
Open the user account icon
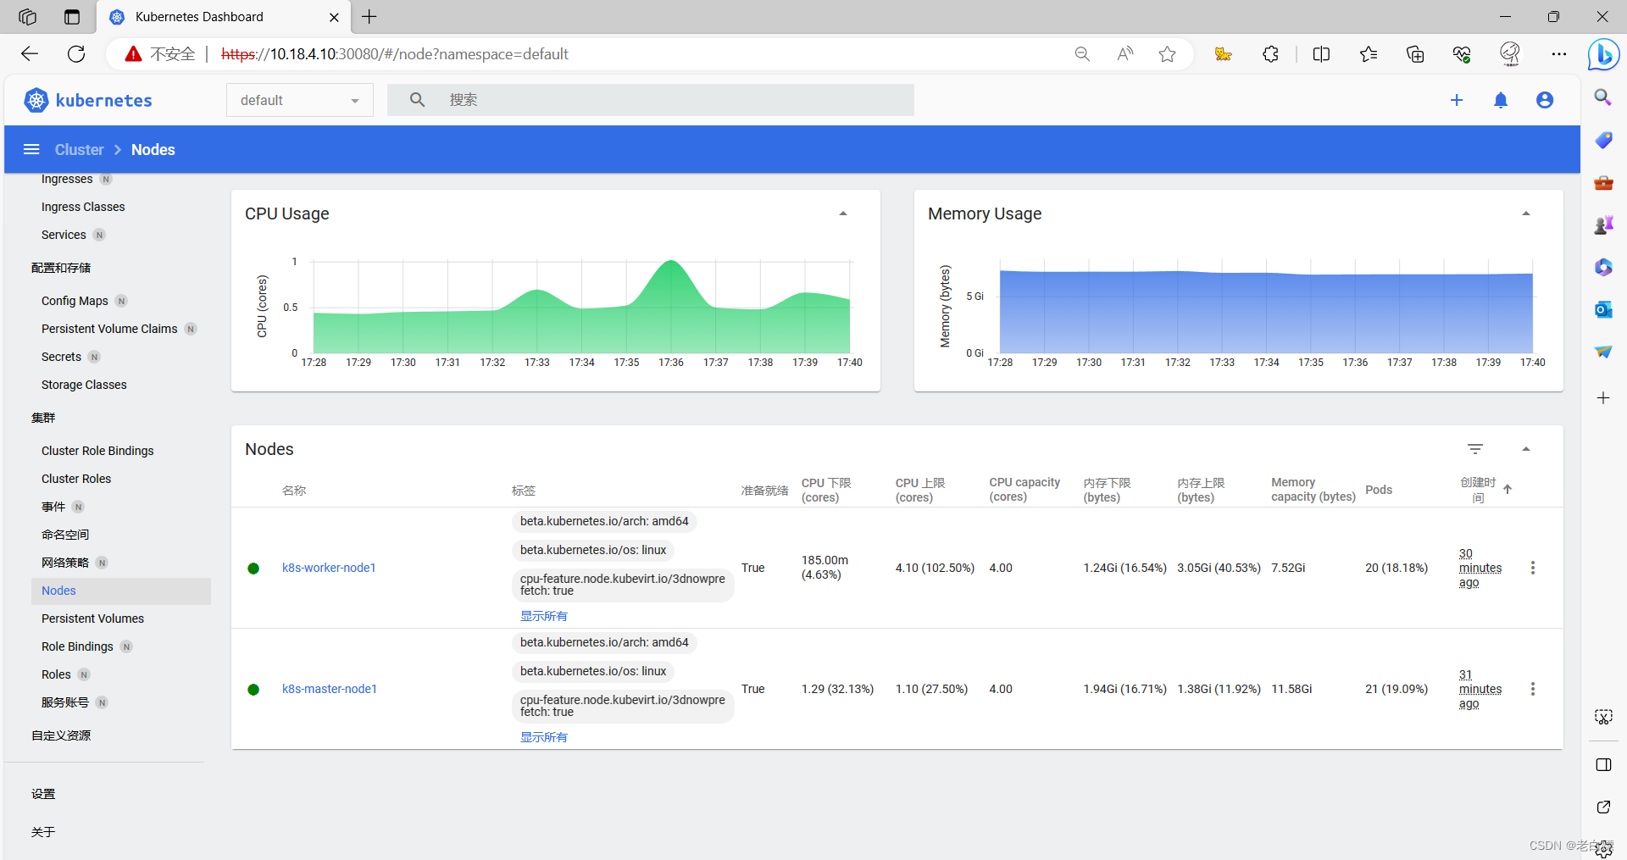[x=1545, y=100]
